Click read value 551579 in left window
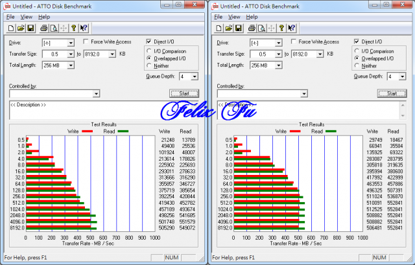 pyautogui.click(x=187, y=222)
